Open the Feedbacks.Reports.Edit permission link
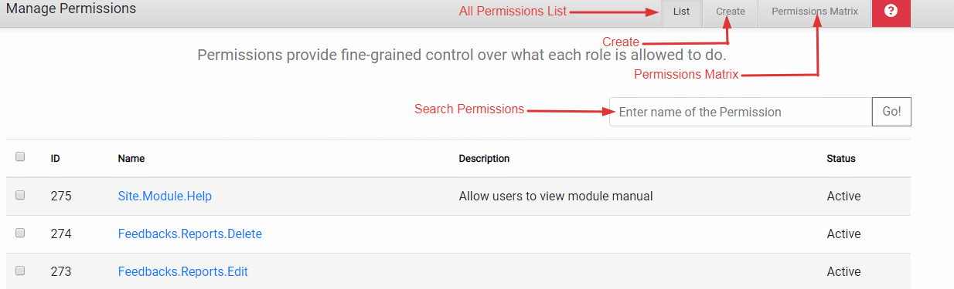954x289 pixels. (x=183, y=272)
